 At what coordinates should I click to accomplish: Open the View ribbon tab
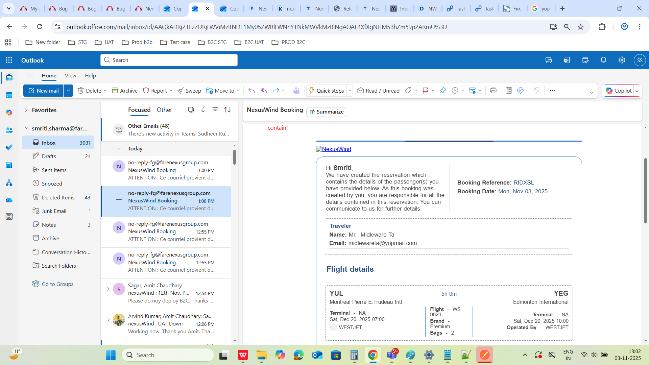click(x=70, y=76)
